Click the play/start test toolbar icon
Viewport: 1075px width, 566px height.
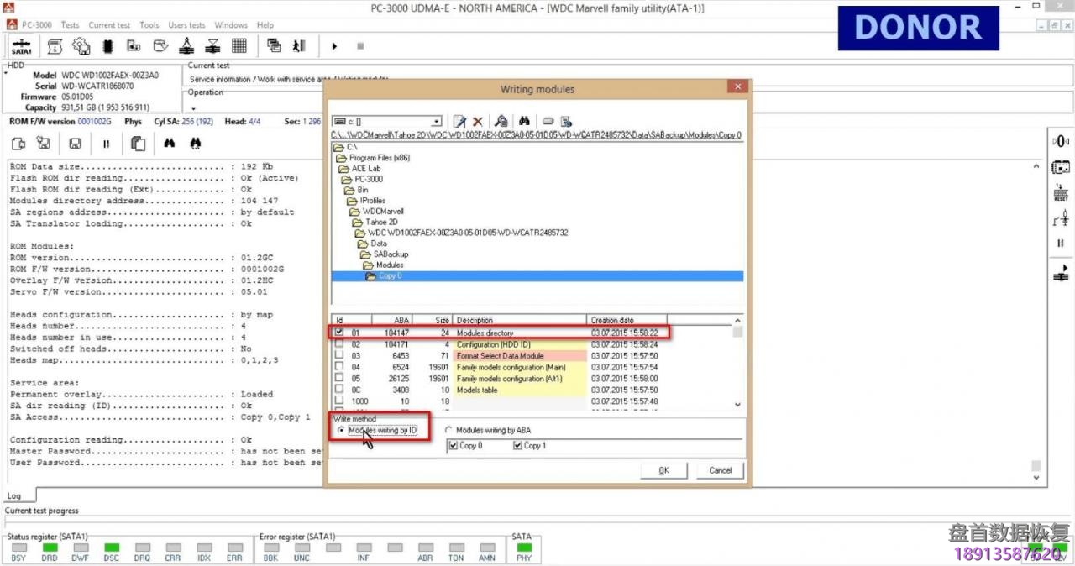(x=334, y=46)
